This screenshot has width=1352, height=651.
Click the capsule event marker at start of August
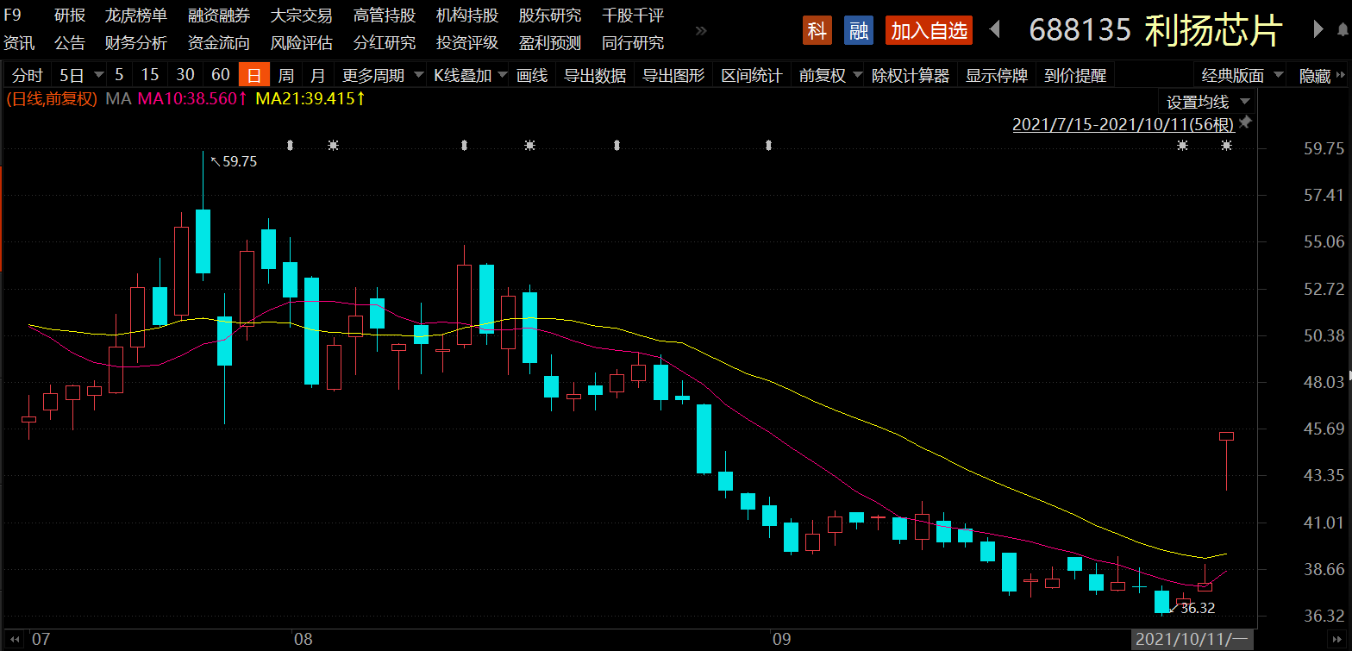point(290,146)
